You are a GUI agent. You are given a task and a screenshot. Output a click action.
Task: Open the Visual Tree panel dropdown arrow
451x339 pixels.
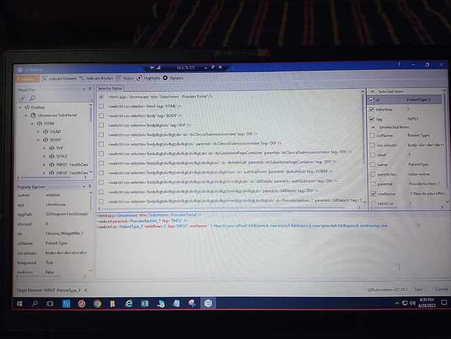84,89
